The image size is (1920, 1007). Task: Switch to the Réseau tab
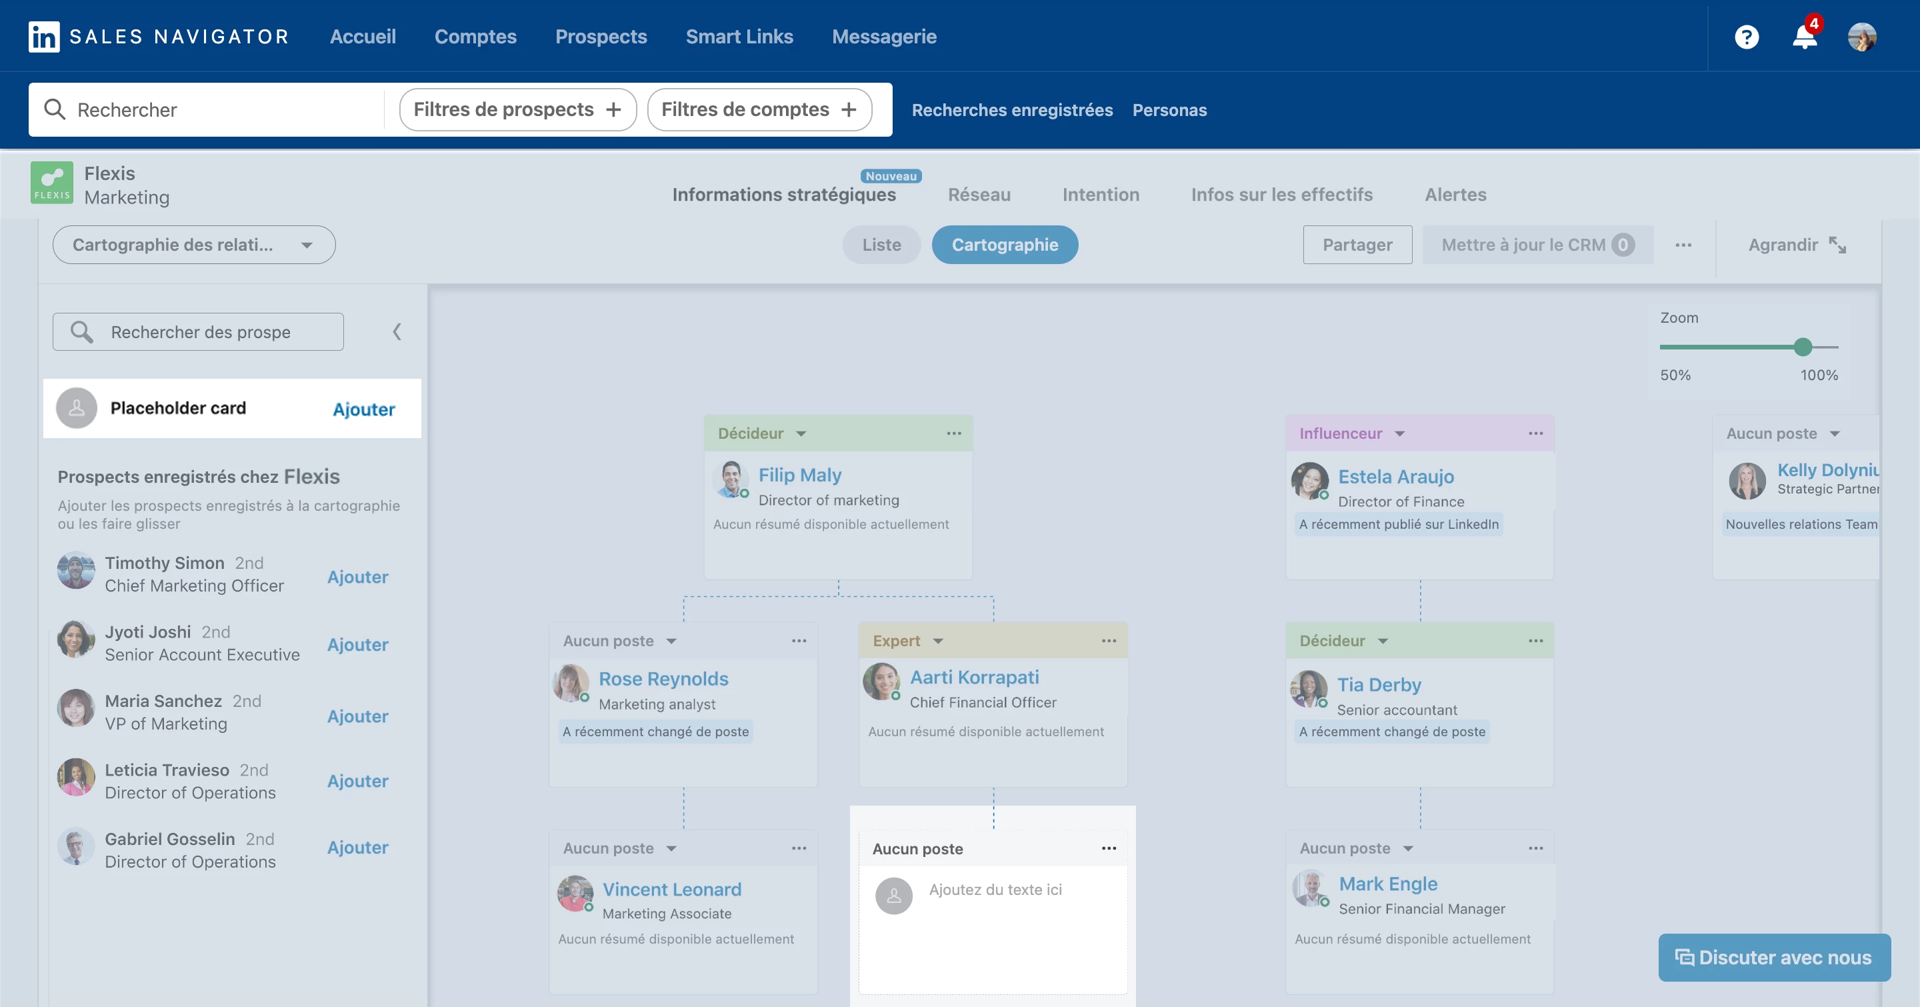point(979,195)
